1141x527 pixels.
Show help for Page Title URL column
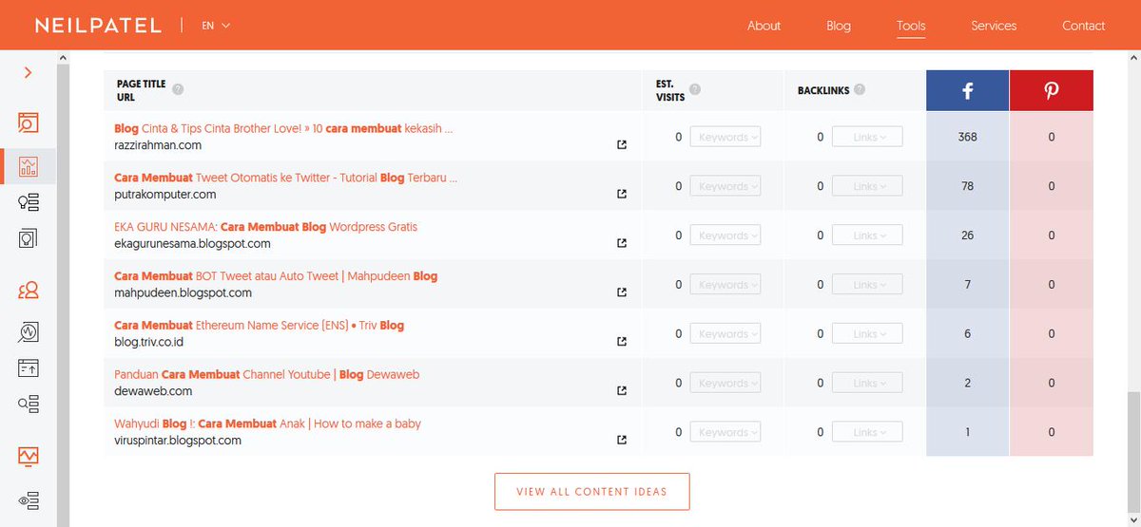pyautogui.click(x=178, y=90)
